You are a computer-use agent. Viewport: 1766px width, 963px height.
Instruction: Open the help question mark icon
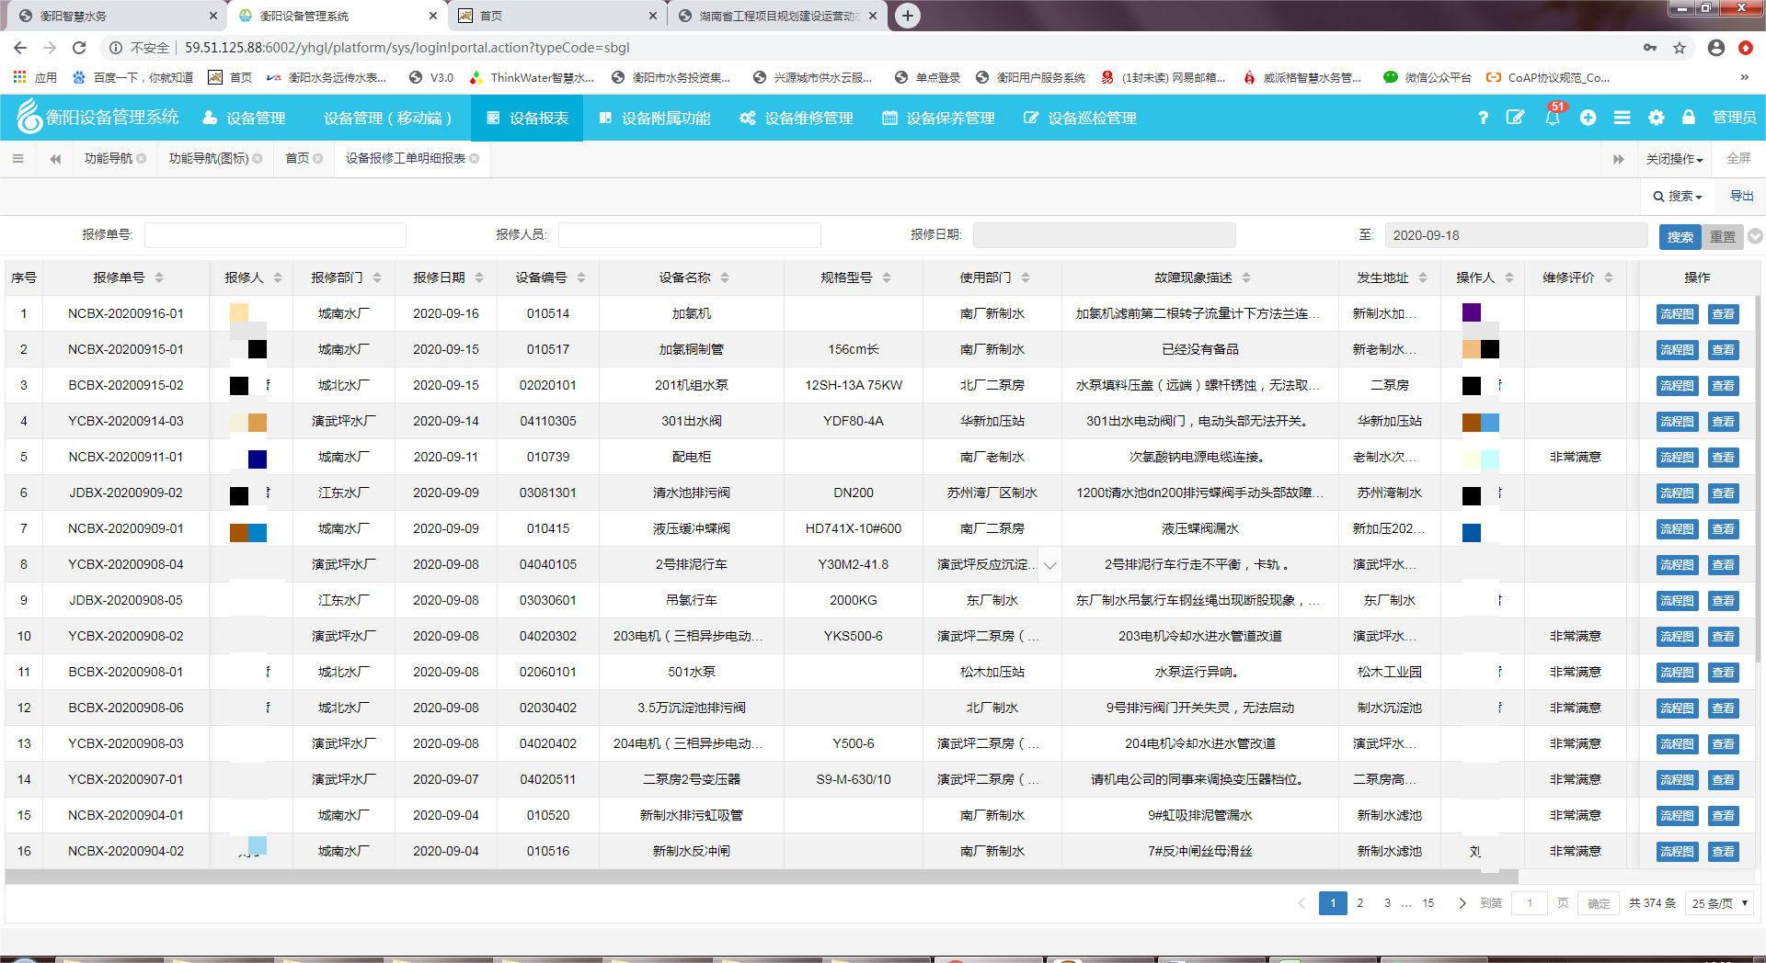click(1483, 118)
